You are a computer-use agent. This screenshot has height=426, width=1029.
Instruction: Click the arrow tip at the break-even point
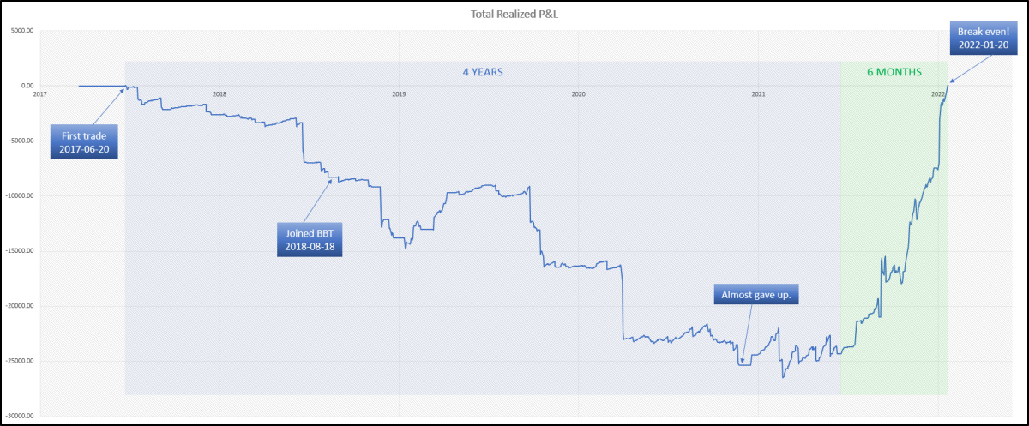click(950, 81)
